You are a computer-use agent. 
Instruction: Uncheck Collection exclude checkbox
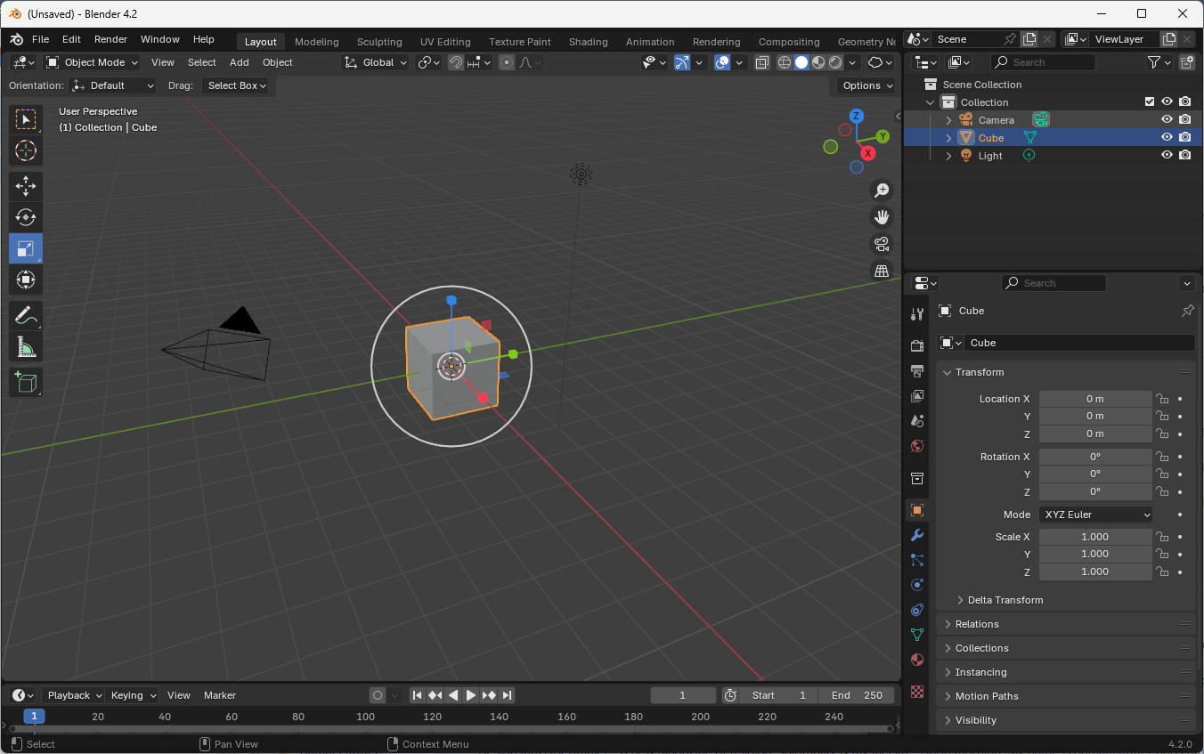click(1150, 101)
